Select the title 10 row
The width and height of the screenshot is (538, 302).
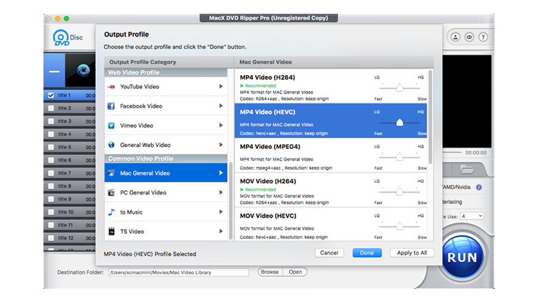pyautogui.click(x=70, y=212)
